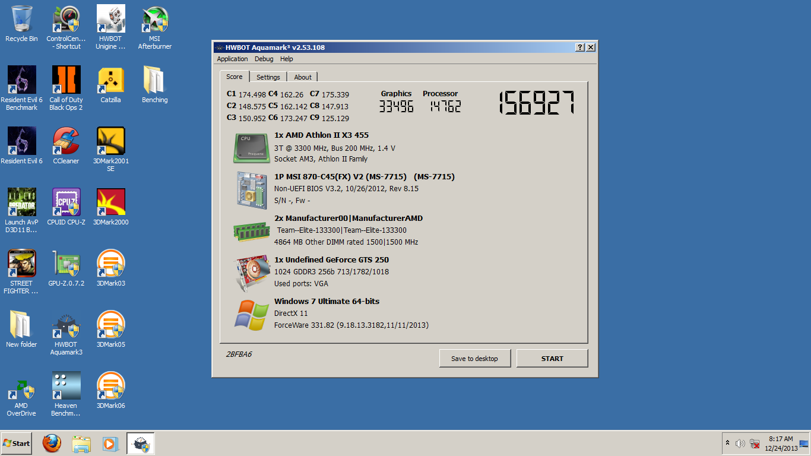
Task: Launch HWBOT Aquamark3 desktop shortcut
Action: click(66, 332)
